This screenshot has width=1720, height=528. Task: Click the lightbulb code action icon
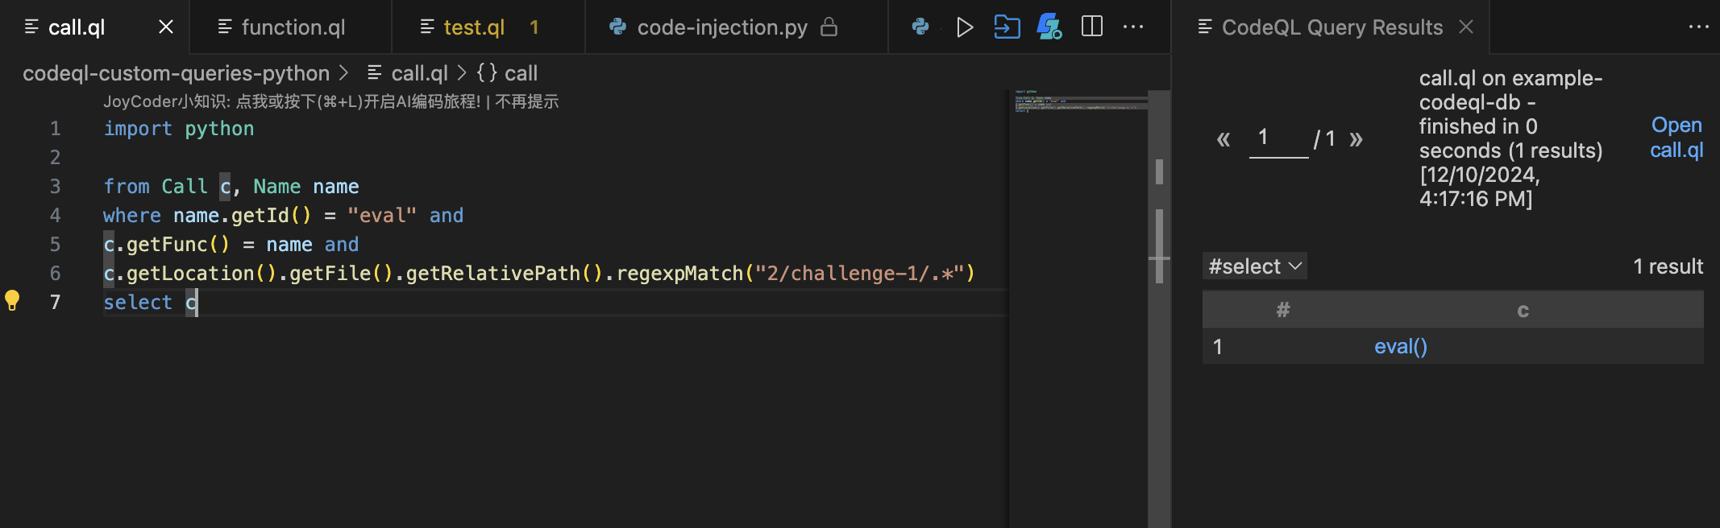[12, 301]
